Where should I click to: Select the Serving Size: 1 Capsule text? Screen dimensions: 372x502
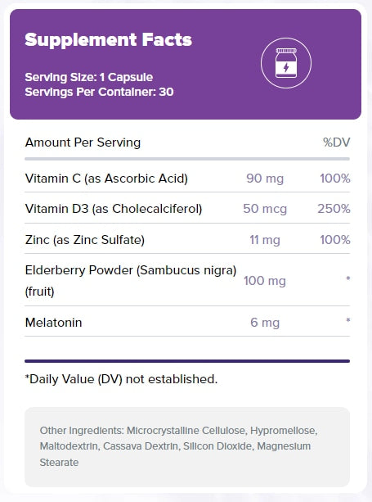click(89, 77)
